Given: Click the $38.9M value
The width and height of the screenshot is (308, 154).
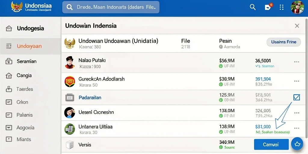Looking at the screenshot, I should pos(227,79).
